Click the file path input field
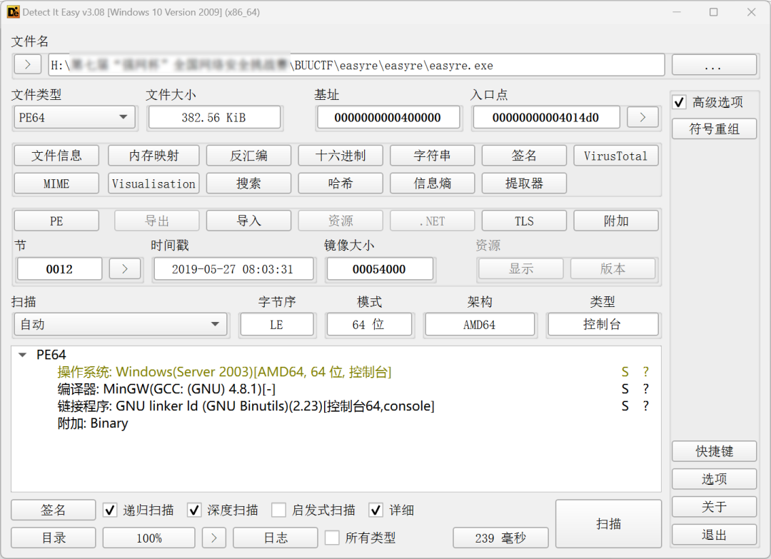The image size is (771, 559). (356, 65)
